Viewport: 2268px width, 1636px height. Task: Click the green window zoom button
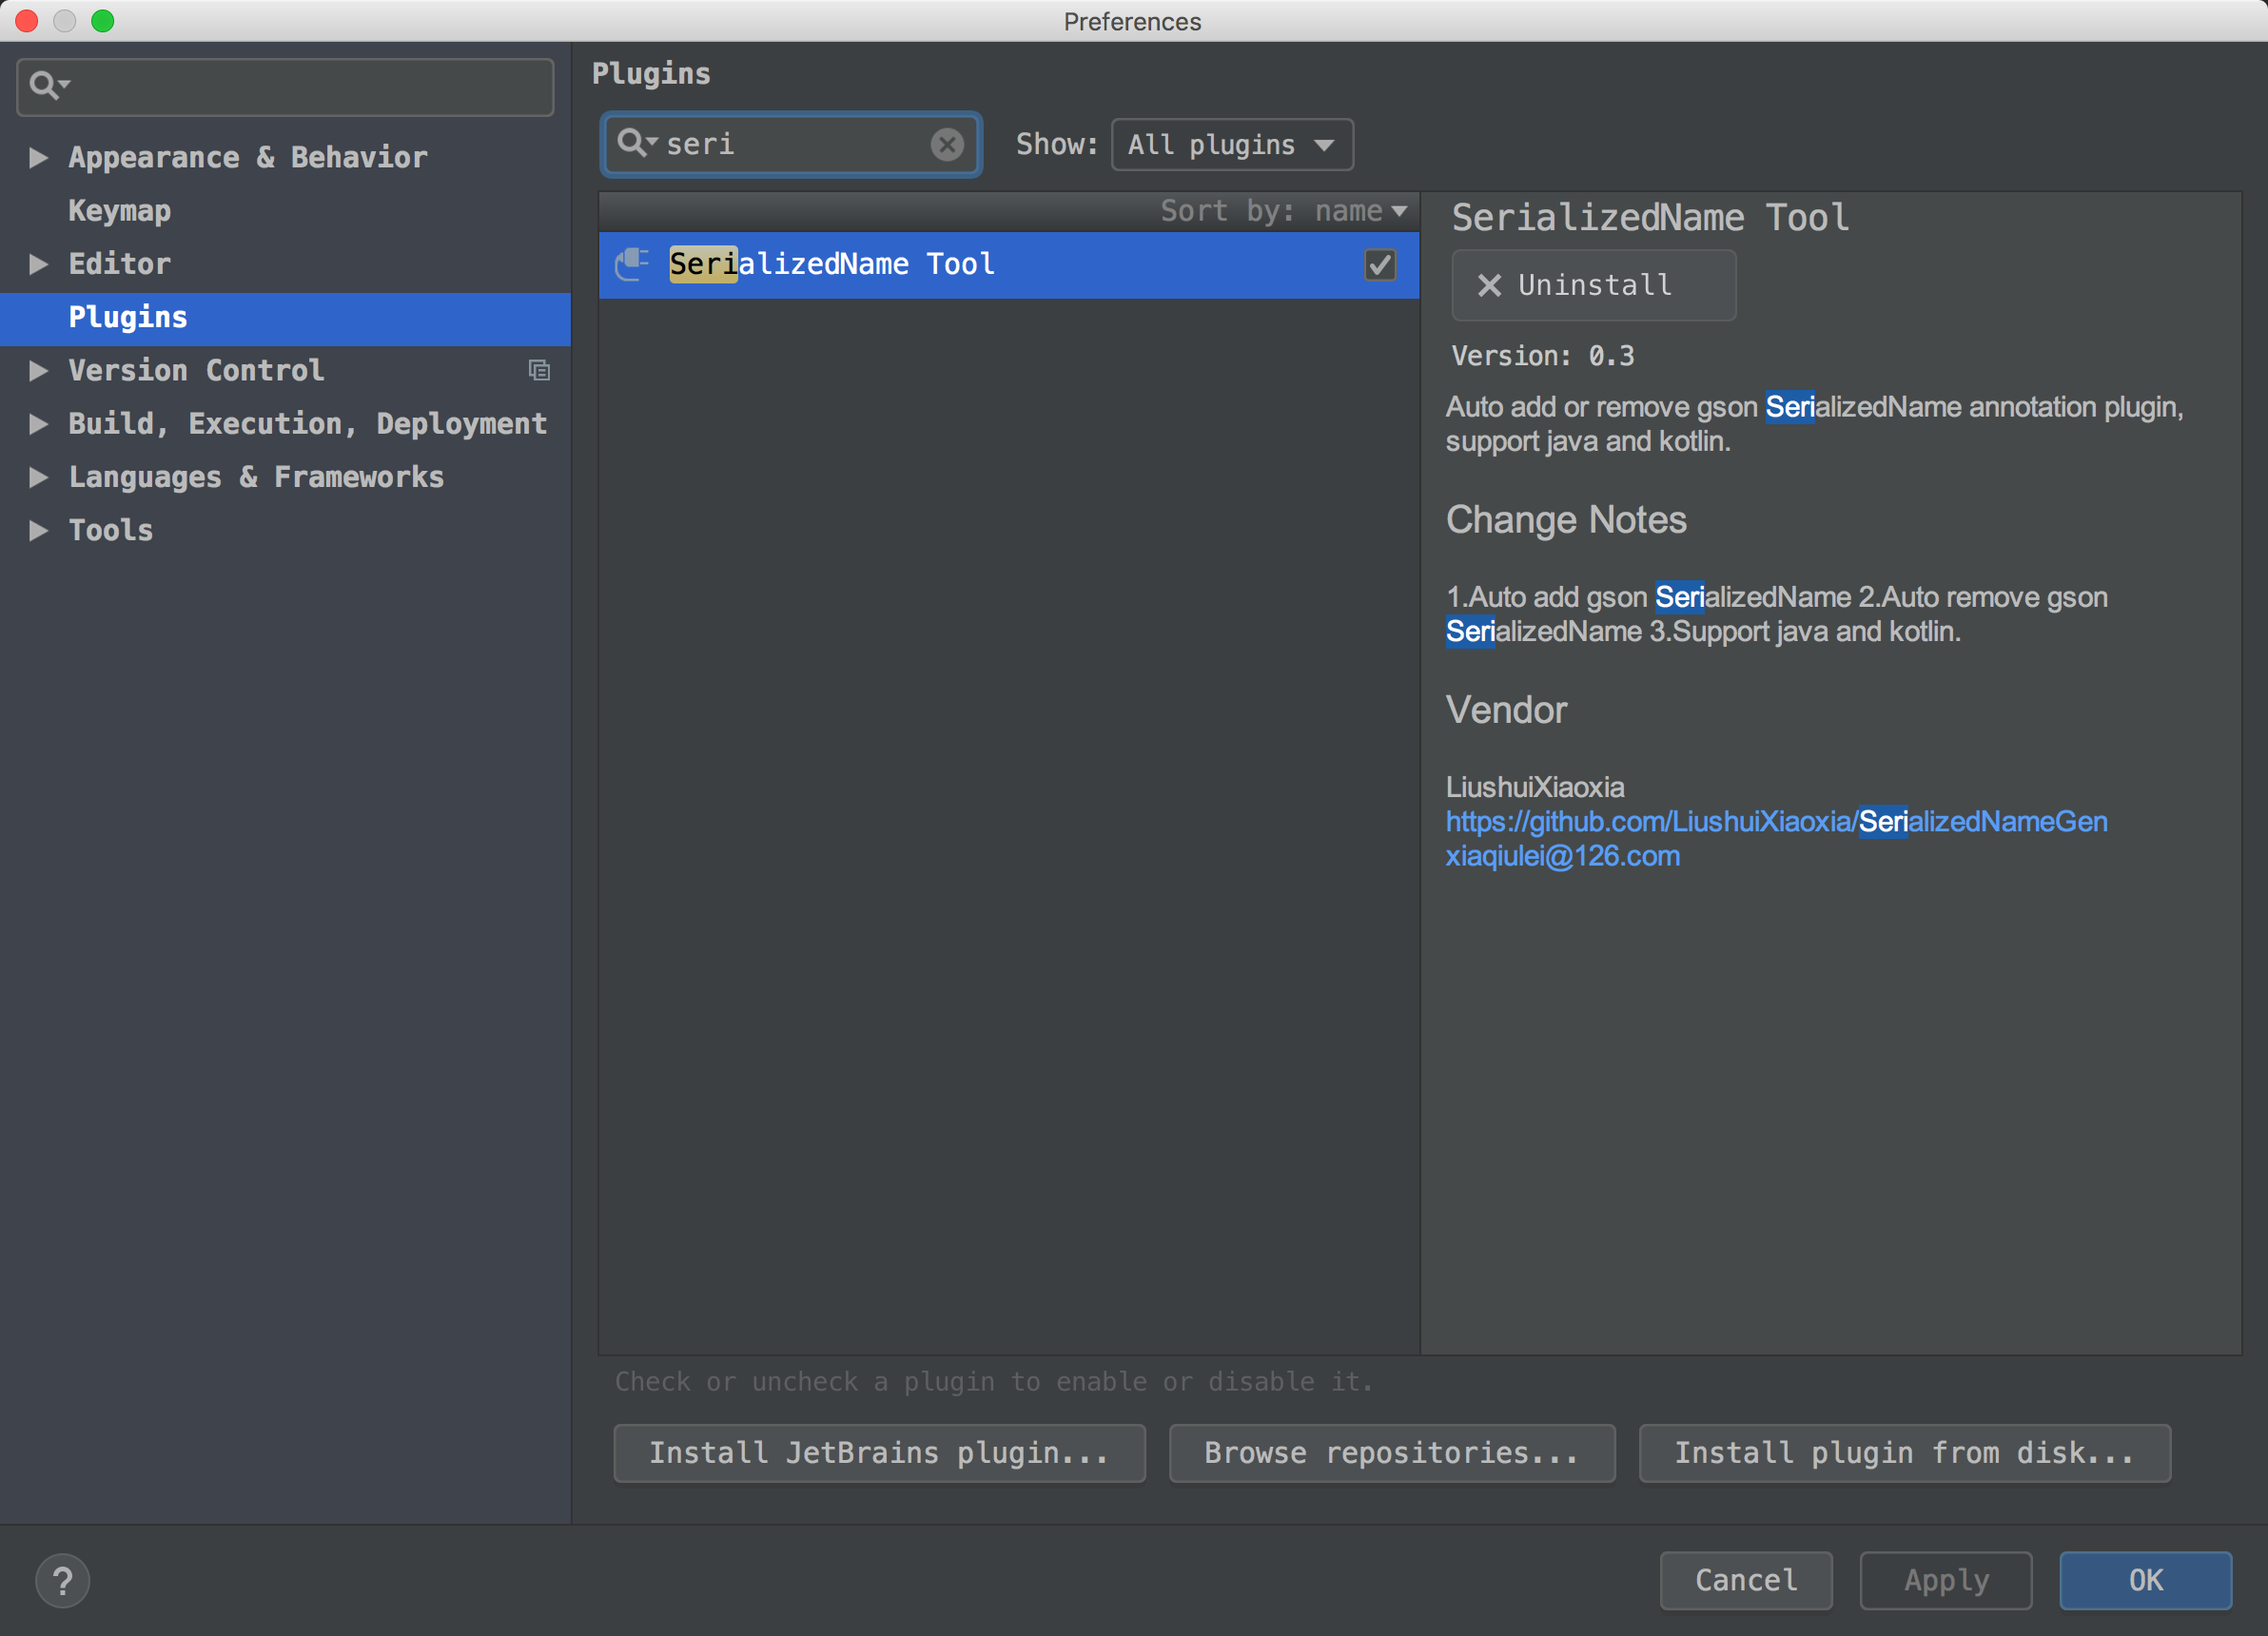pyautogui.click(x=103, y=21)
